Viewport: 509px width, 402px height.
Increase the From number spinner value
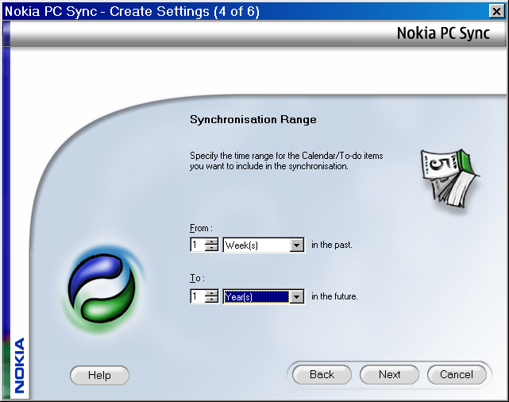pyautogui.click(x=211, y=242)
